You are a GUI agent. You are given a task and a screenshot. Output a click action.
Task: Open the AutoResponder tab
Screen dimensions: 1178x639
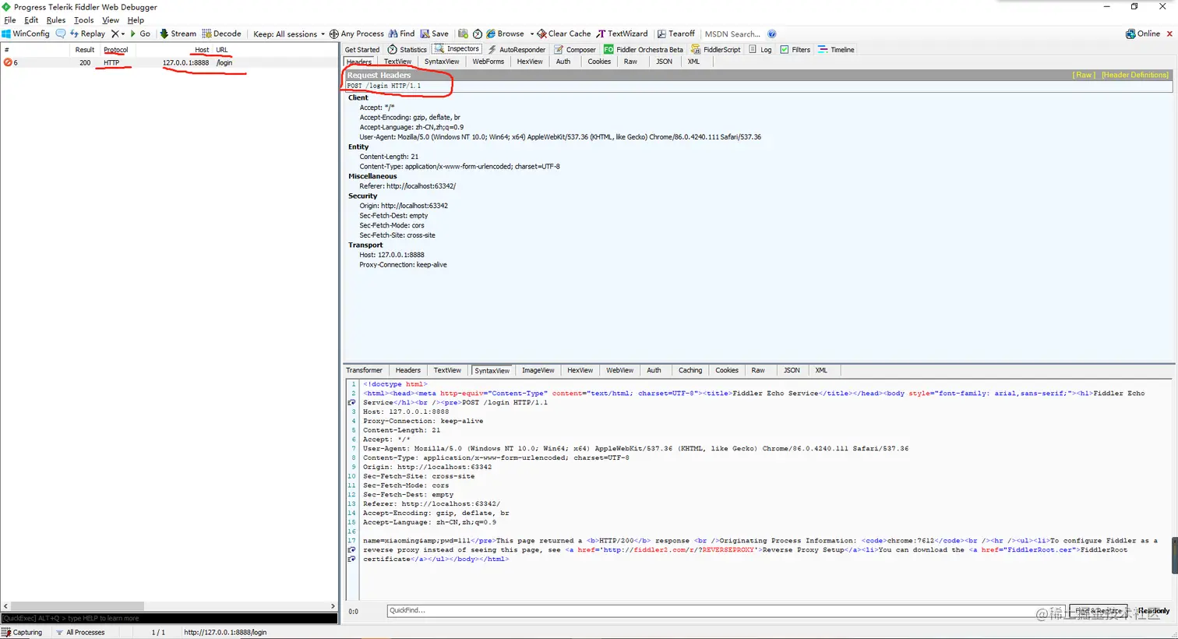[x=517, y=49]
